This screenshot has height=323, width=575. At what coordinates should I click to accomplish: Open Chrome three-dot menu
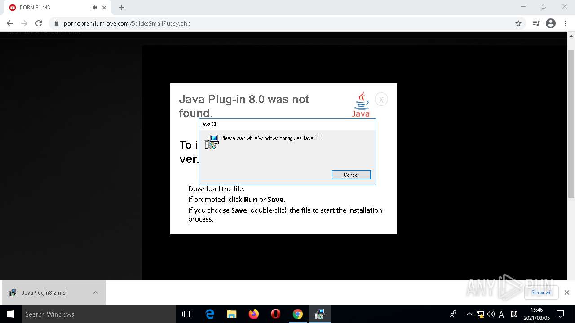pyautogui.click(x=566, y=23)
